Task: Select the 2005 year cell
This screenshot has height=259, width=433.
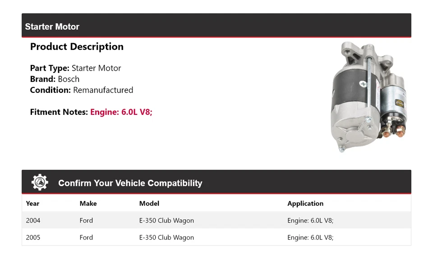Action: pyautogui.click(x=33, y=237)
